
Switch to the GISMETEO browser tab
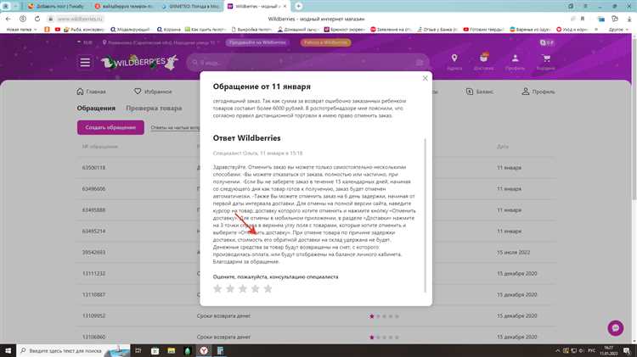tap(190, 7)
